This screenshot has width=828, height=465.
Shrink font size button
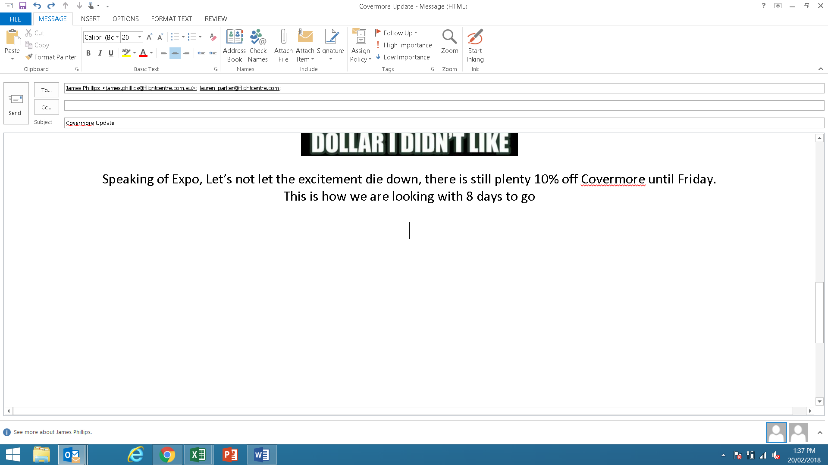160,37
